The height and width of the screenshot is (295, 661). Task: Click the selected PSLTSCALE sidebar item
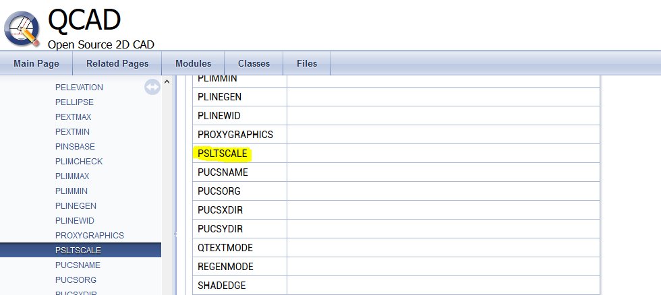coord(78,251)
